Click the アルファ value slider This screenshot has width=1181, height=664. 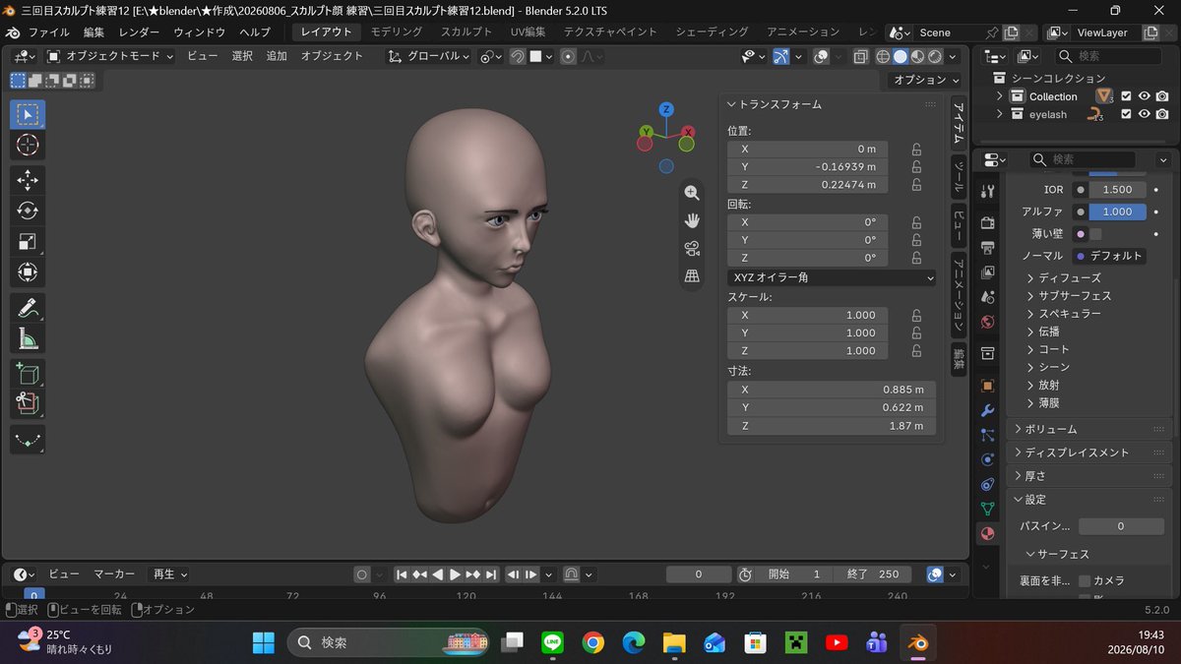(1117, 211)
